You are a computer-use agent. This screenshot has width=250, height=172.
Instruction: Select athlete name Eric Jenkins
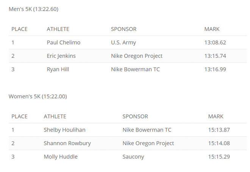coord(61,56)
